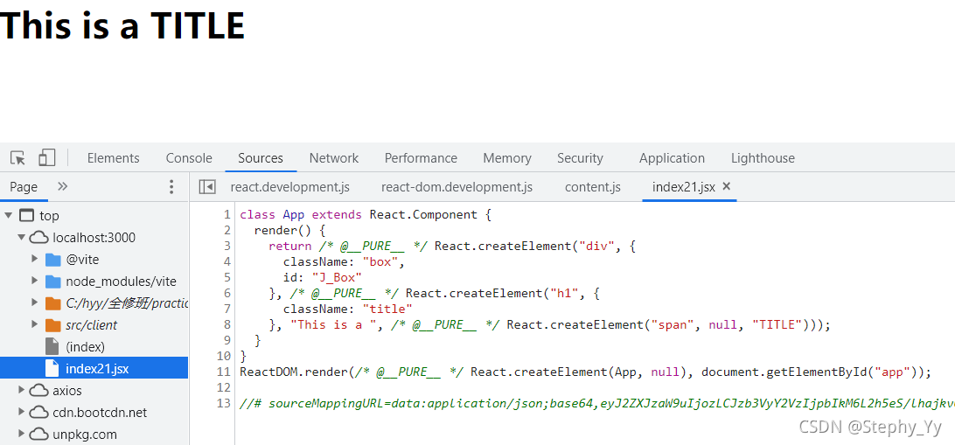Open the Console tab
Screen dimensions: 955x445
click(189, 158)
